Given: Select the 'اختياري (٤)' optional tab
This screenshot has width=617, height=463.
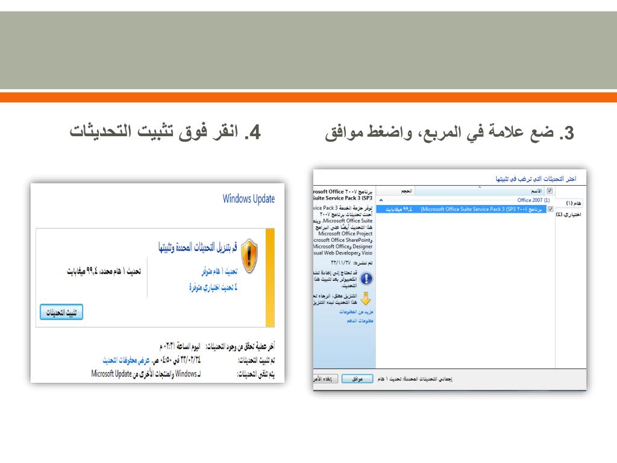Looking at the screenshot, I should coord(569,214).
